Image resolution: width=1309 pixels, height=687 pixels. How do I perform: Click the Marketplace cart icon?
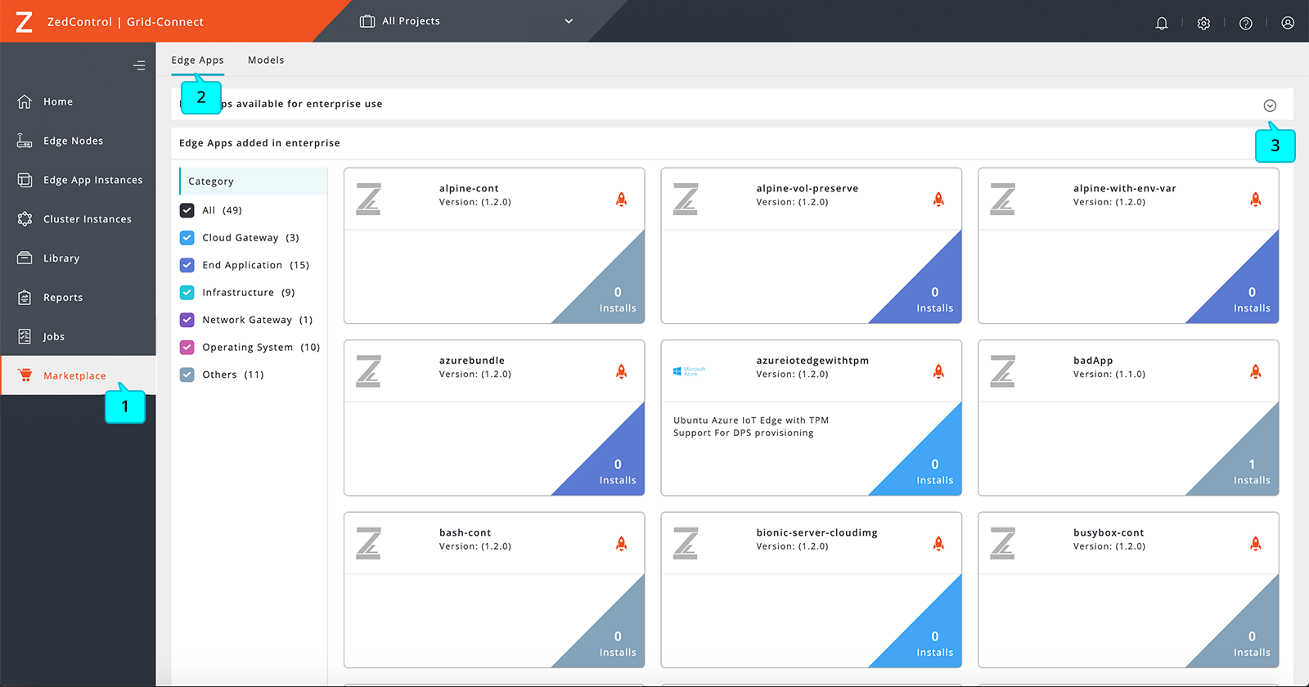pos(25,375)
